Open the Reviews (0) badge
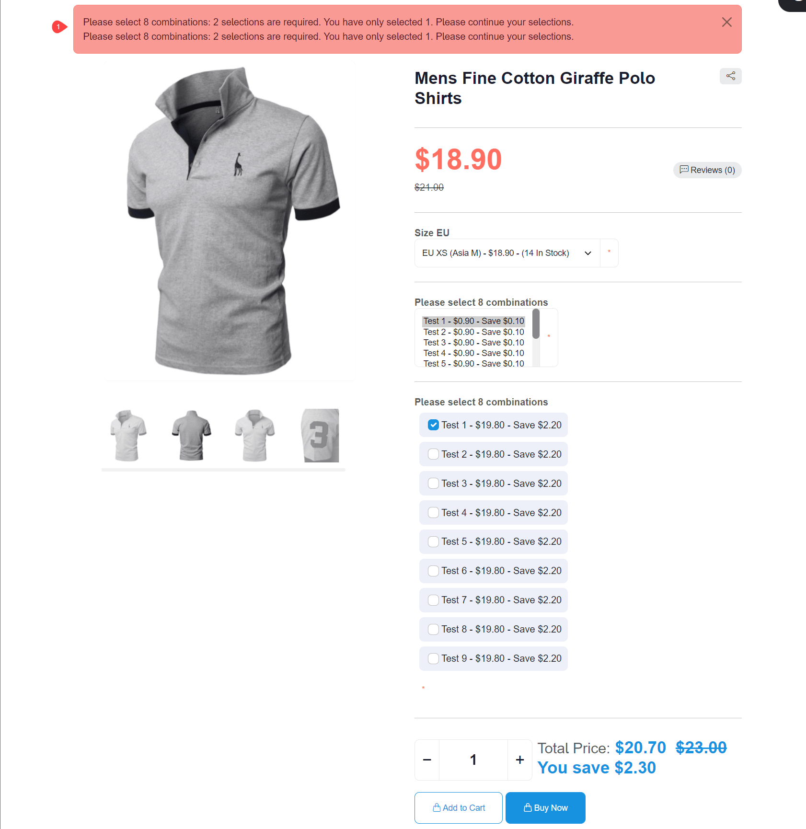Viewport: 806px width, 829px height. click(707, 170)
